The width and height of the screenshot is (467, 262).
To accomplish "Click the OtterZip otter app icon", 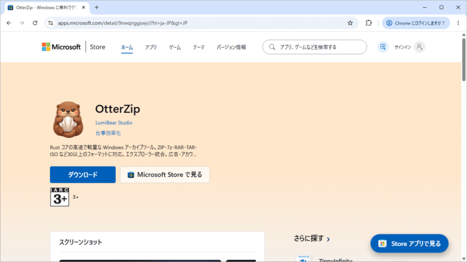I will (68, 119).
